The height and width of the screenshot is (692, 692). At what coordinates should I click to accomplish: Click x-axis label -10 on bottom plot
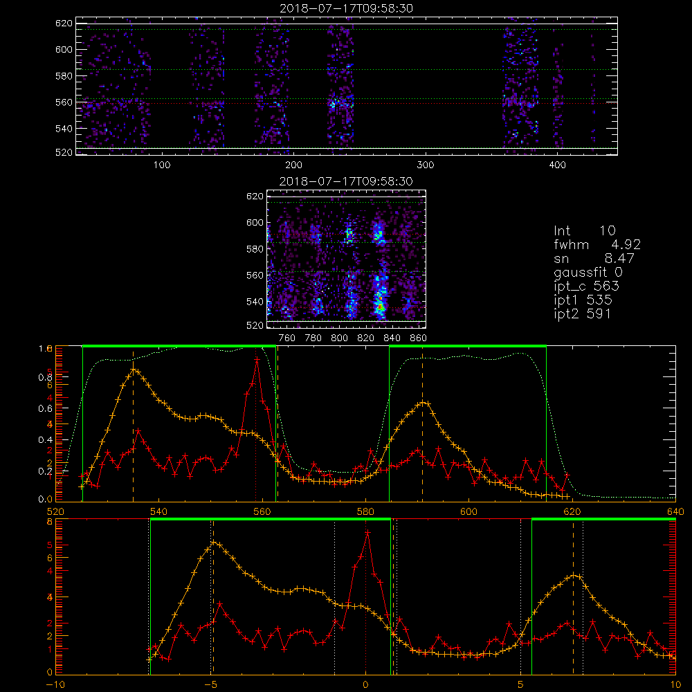click(x=55, y=684)
